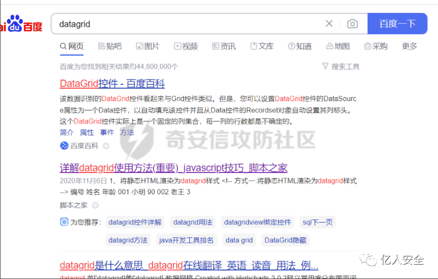This screenshot has height=279, width=438.
Task: Follow the 方法 sublink
Action: [x=127, y=132]
